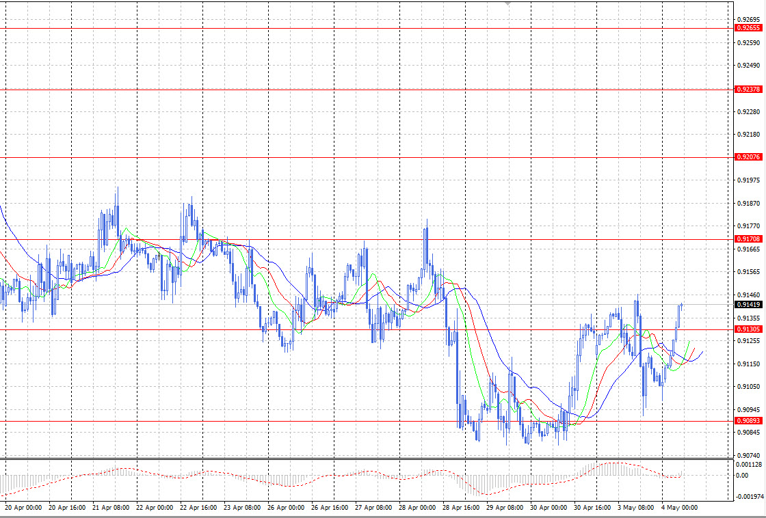Image resolution: width=766 pixels, height=518 pixels.
Task: Click the indicator scale zero value 0.00
Action: tap(743, 476)
